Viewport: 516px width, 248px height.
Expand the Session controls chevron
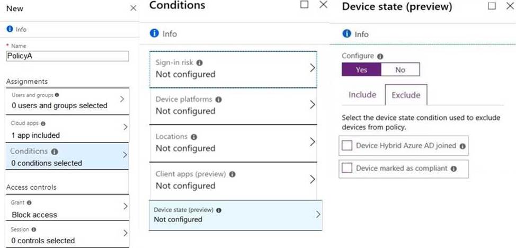[x=124, y=233]
